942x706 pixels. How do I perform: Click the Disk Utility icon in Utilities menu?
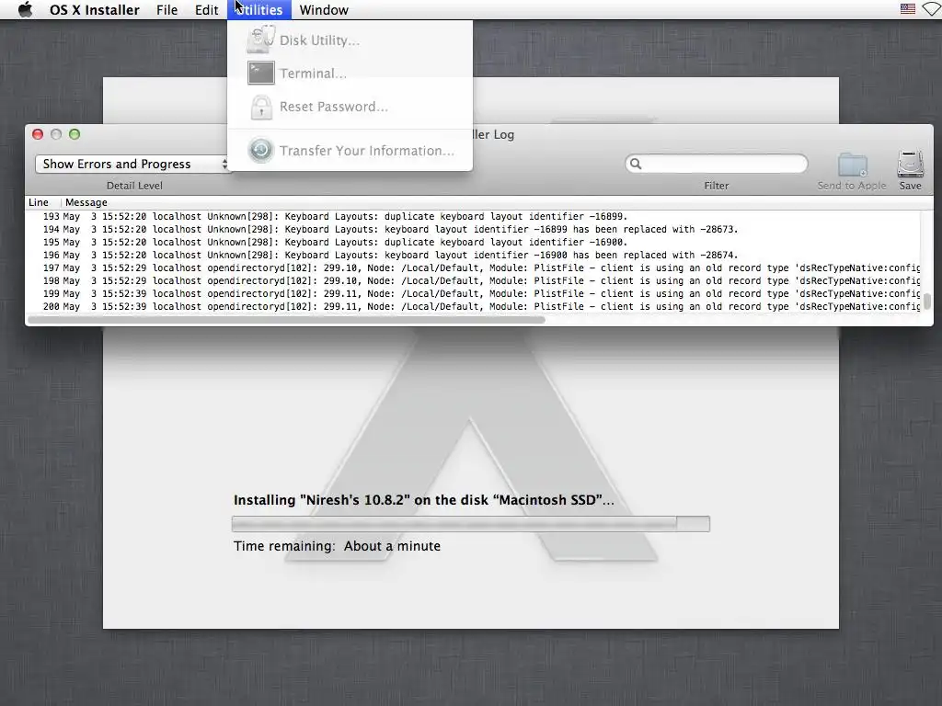pos(260,40)
